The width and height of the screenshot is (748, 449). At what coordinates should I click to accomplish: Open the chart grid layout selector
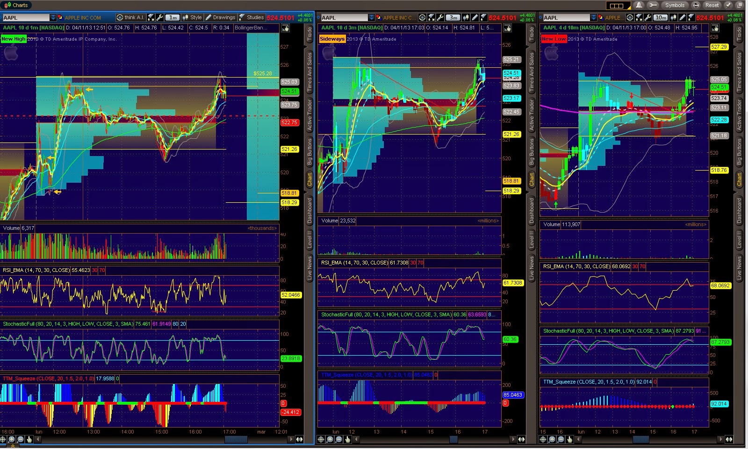click(618, 6)
